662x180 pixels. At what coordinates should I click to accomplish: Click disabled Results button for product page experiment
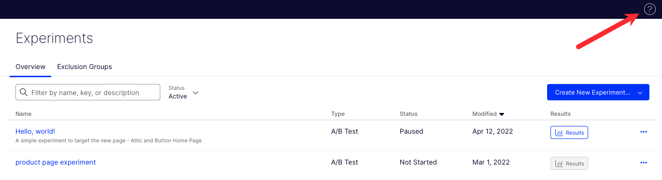tap(569, 164)
